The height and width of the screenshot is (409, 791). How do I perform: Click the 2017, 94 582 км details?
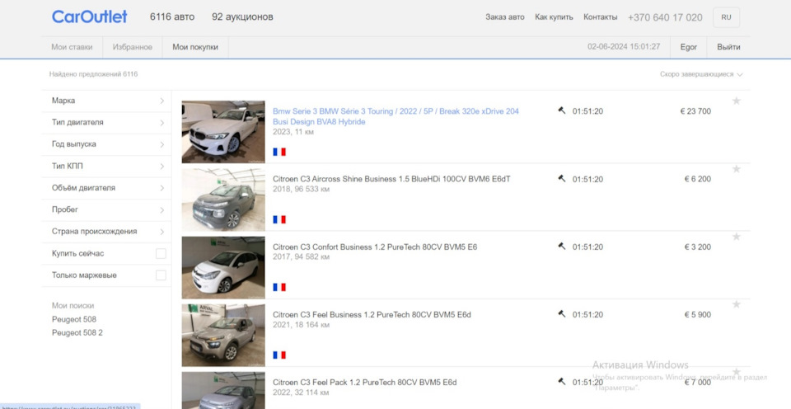pos(302,257)
